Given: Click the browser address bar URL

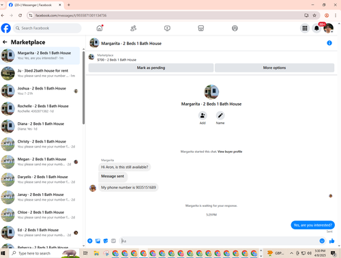Looking at the screenshot, I should pos(71,16).
